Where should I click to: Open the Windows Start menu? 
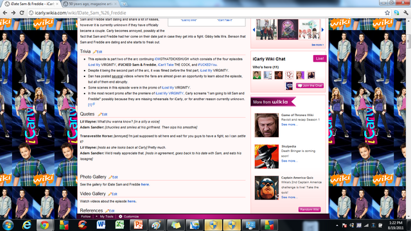pos(8,225)
